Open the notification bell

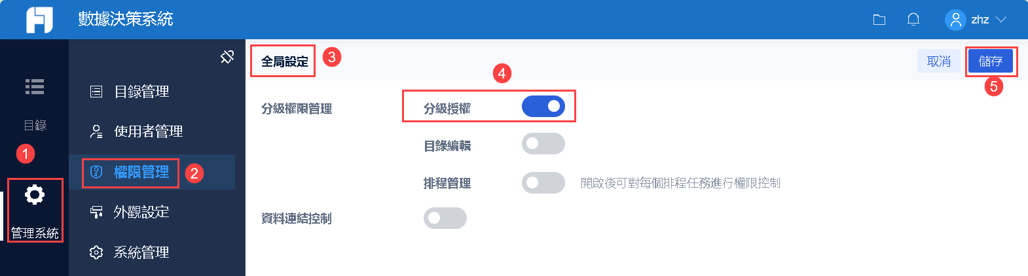click(913, 20)
